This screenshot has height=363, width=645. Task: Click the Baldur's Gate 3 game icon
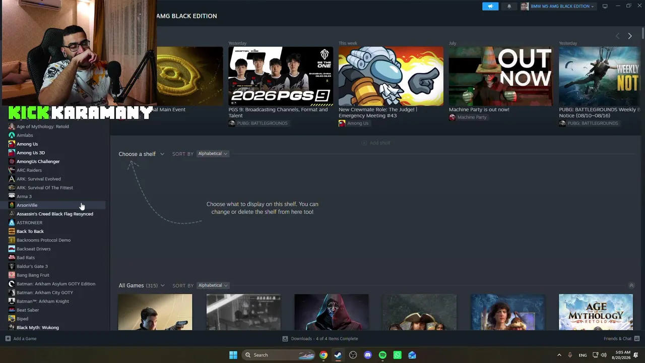12,266
